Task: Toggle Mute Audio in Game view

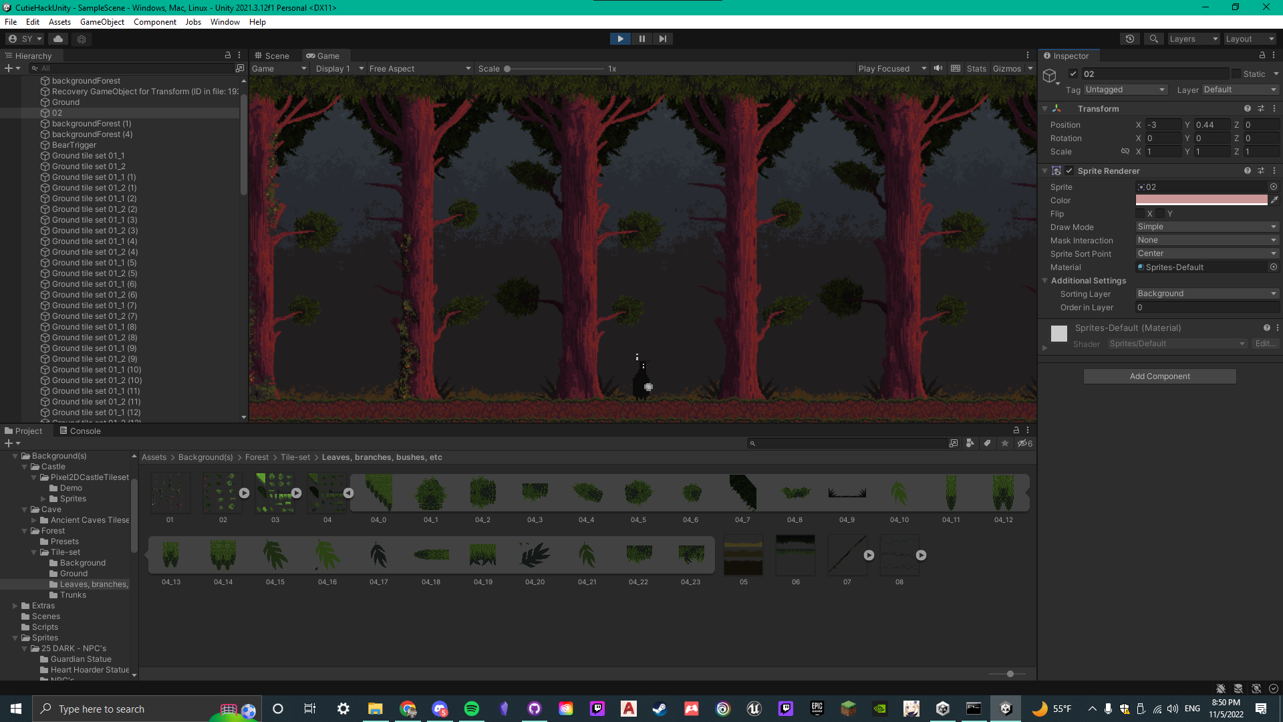Action: coord(938,68)
